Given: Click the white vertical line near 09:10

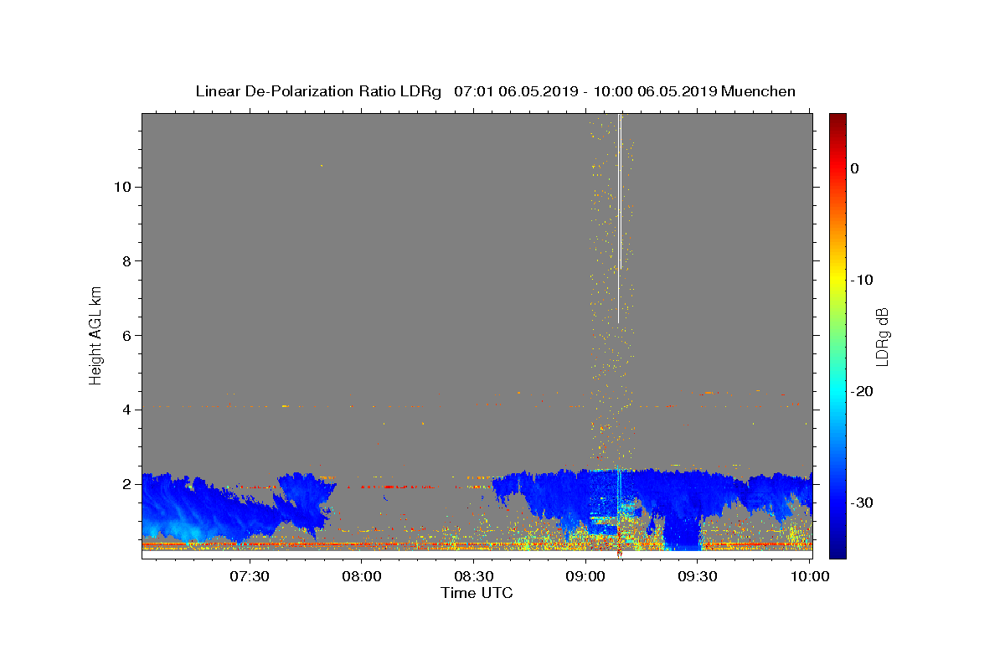Looking at the screenshot, I should click(619, 218).
